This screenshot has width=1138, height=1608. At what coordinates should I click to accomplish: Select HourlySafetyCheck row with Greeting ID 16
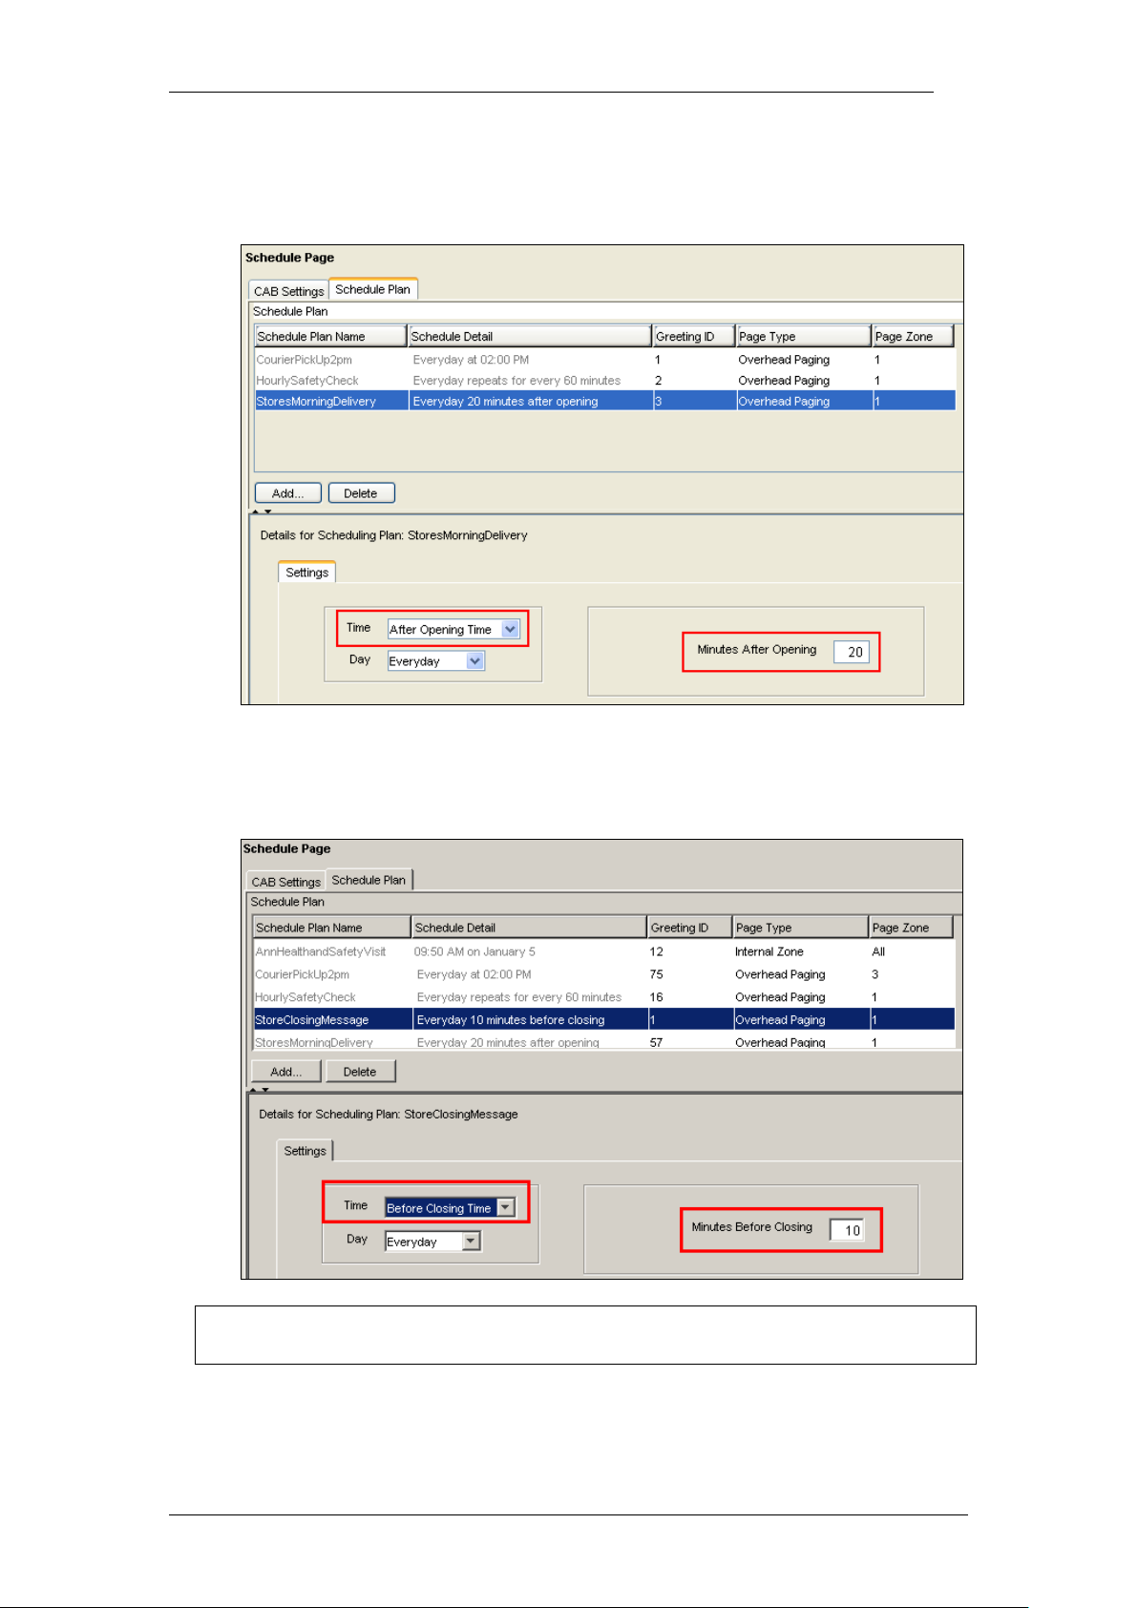603,997
